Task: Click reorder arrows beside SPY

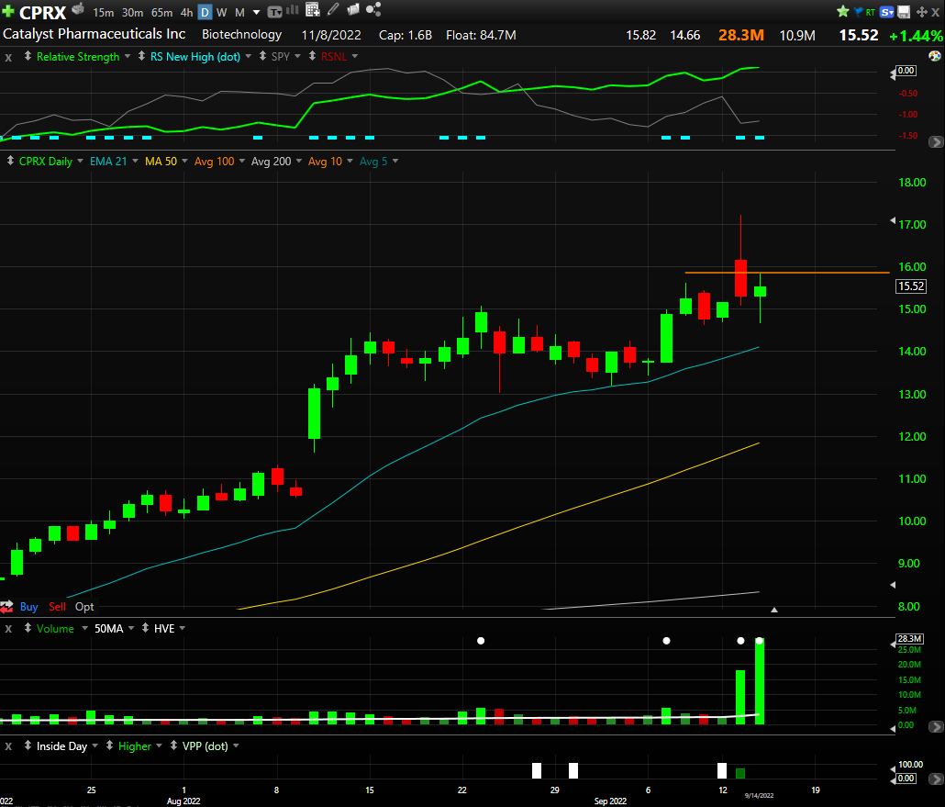Action: [262, 56]
